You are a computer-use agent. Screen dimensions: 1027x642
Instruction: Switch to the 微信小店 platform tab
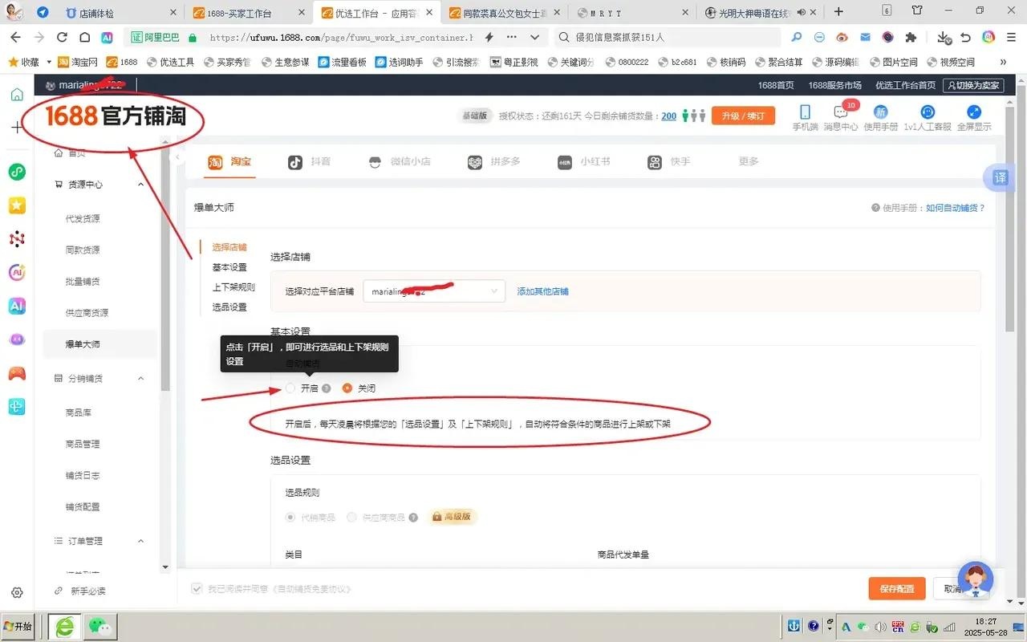(x=399, y=161)
